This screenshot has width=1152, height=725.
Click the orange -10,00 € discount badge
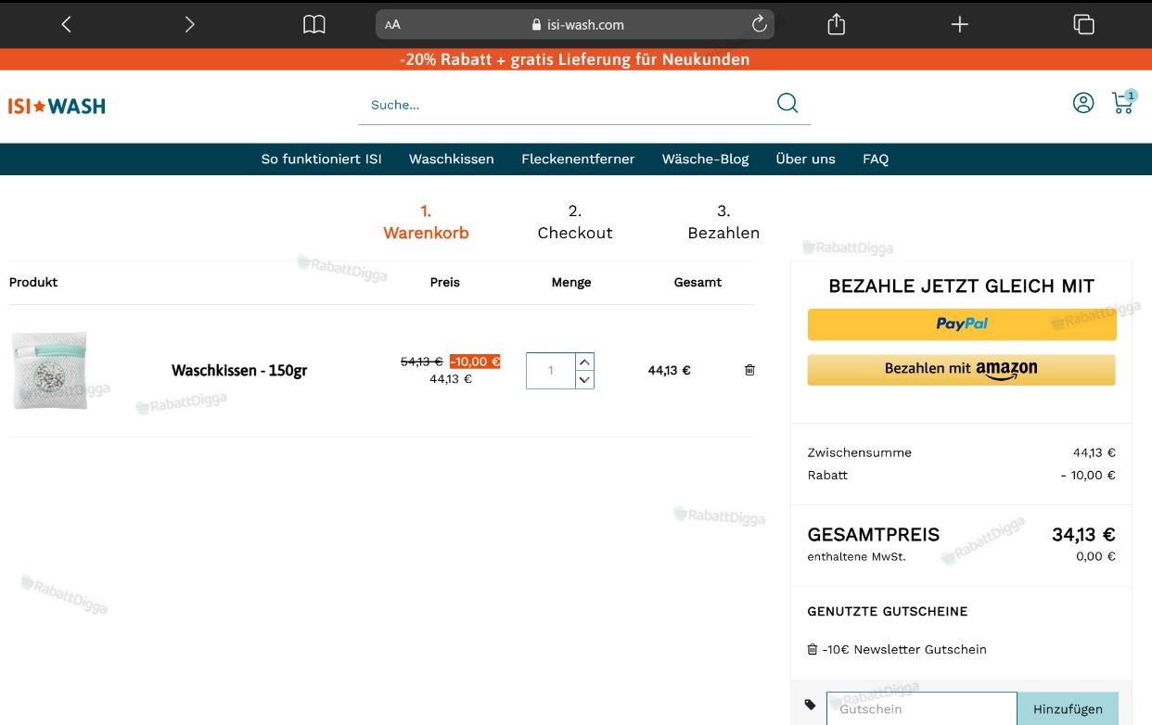click(475, 362)
